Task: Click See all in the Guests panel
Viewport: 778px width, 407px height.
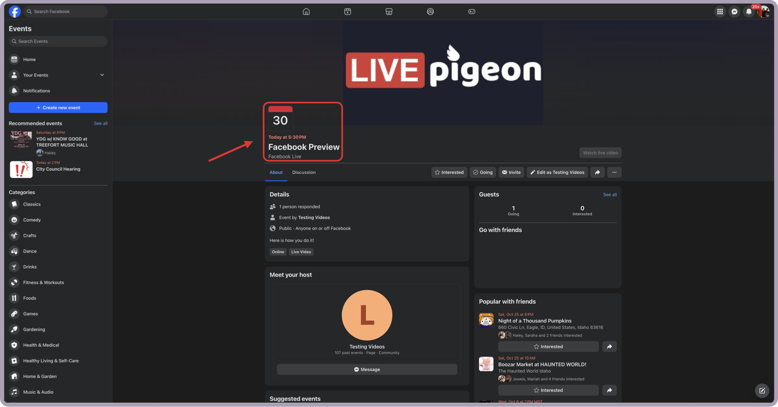Action: [610, 195]
